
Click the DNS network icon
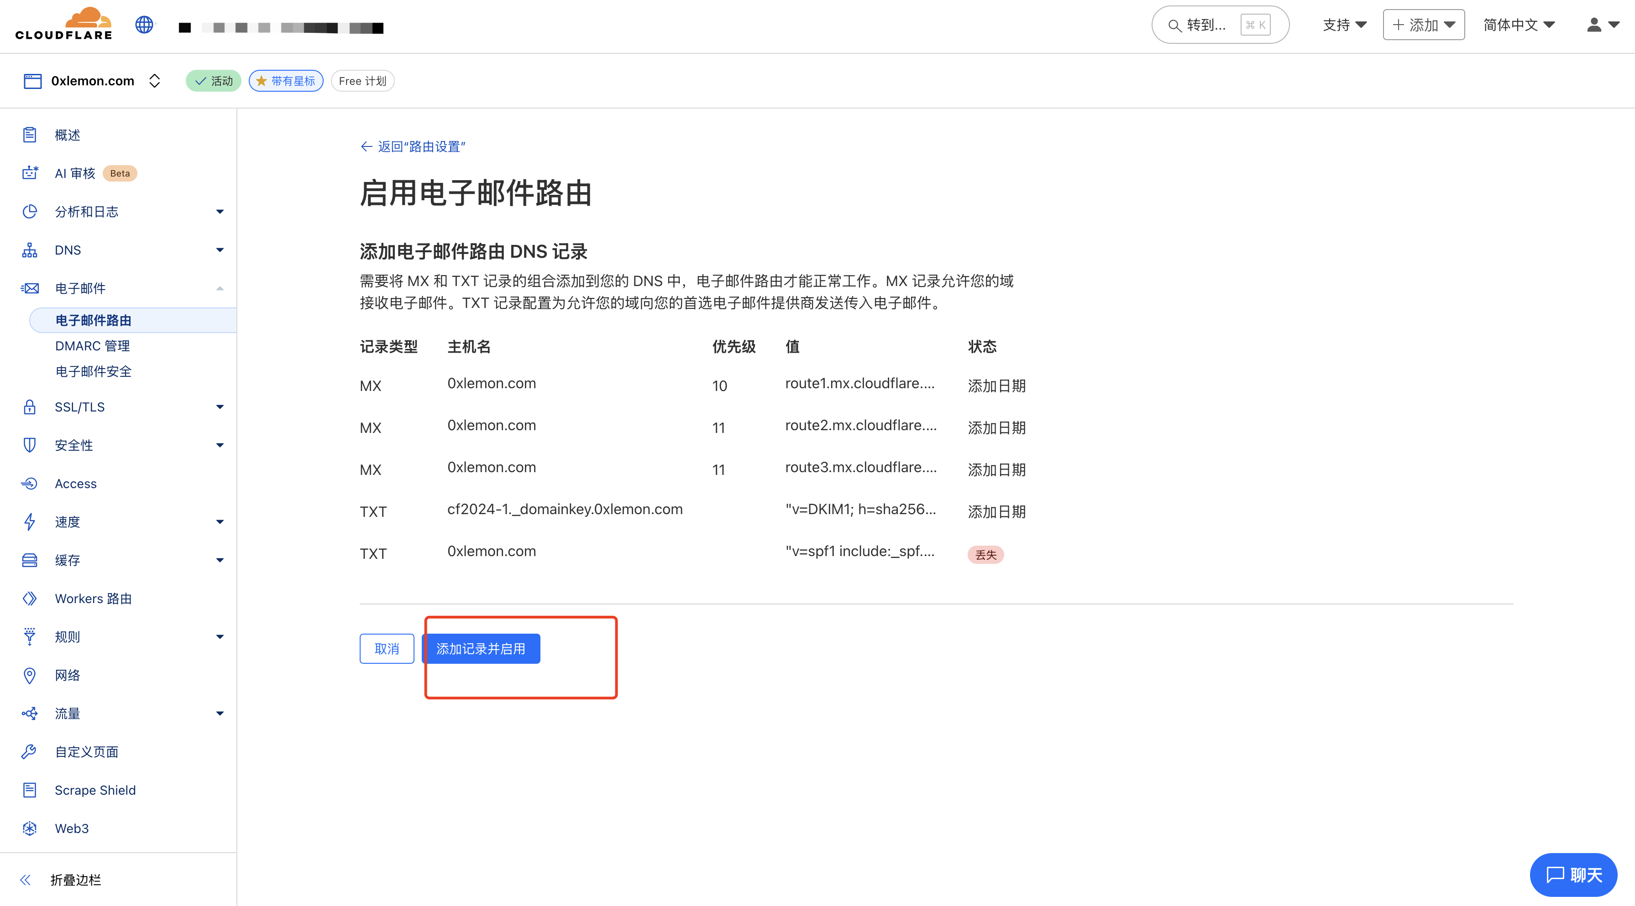pyautogui.click(x=30, y=250)
